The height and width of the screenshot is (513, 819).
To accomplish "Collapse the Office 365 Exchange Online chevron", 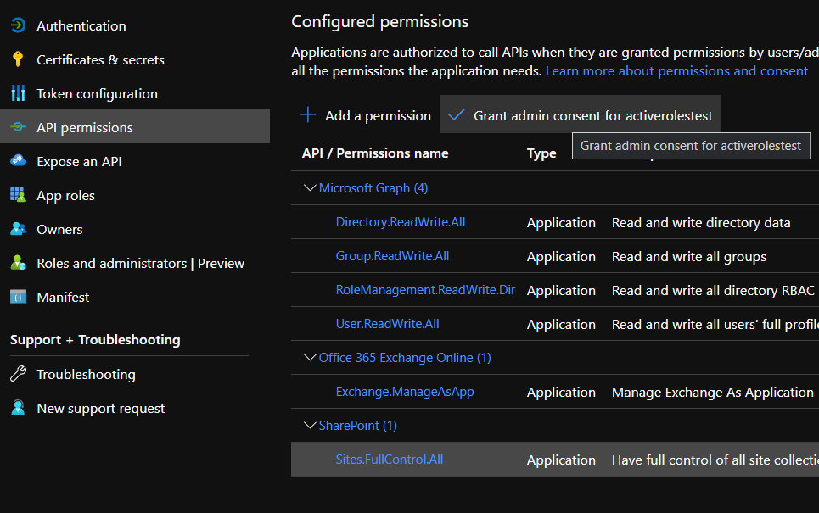I will tap(310, 358).
